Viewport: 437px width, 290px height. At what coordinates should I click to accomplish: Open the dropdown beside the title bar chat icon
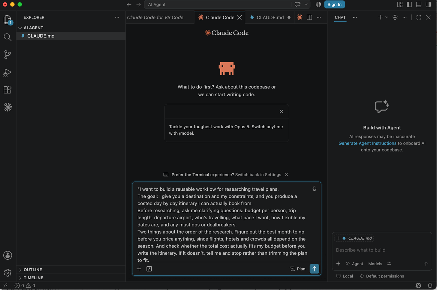306,4
